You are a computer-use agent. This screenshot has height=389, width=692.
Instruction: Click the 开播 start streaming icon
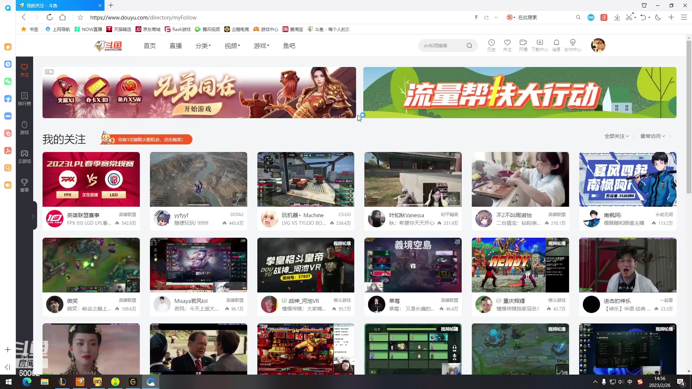point(523,45)
